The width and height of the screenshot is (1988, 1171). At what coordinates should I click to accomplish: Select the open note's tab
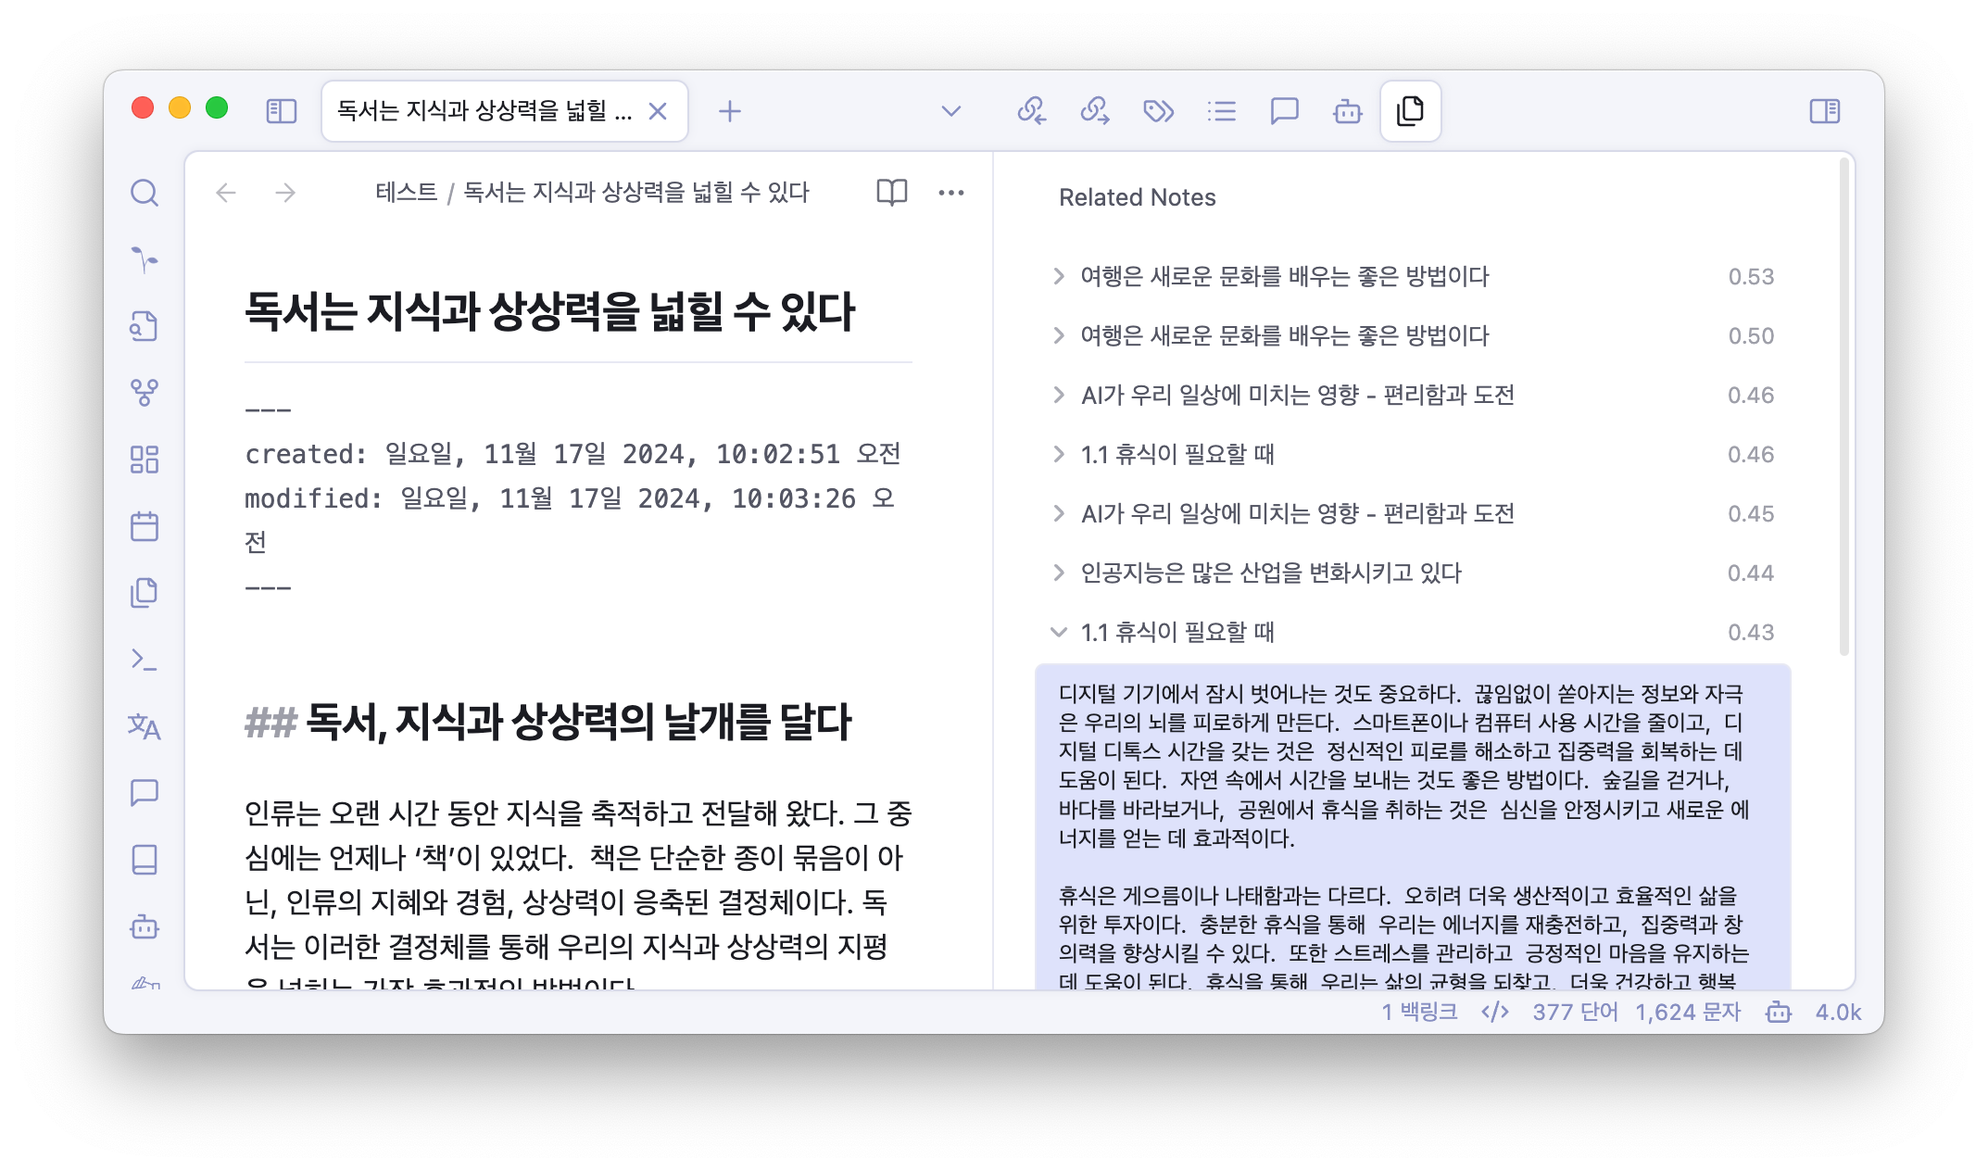pyautogui.click(x=484, y=111)
